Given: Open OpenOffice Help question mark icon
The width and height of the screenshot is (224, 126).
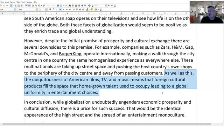Looking at the screenshot, I should (x=90, y=6).
